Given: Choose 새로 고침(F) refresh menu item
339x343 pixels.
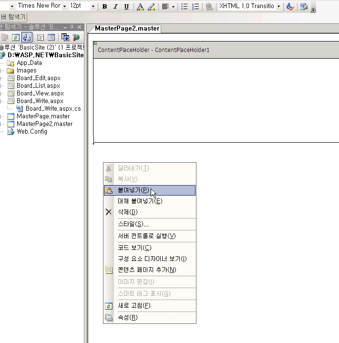Looking at the screenshot, I should (150, 306).
